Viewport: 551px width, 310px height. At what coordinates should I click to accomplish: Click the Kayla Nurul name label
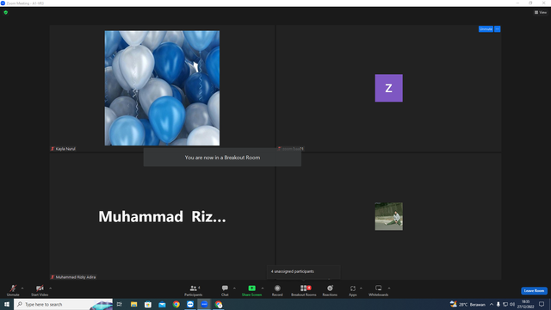(65, 149)
